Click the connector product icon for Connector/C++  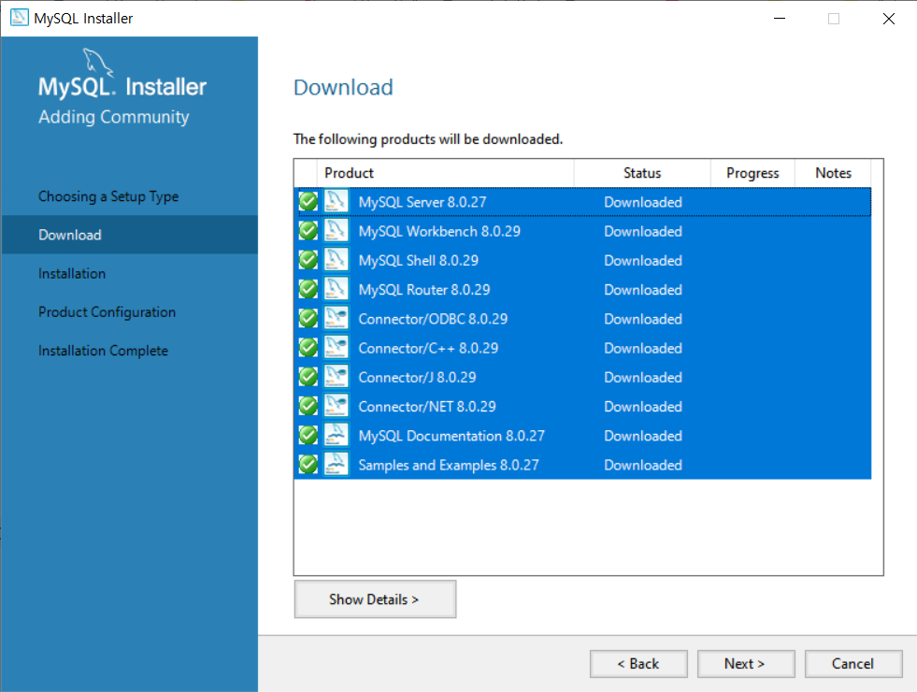[x=337, y=348]
